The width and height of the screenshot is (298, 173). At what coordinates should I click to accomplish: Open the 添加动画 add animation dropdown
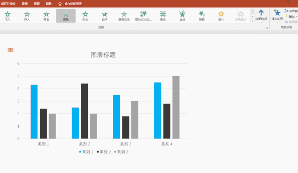tap(277, 16)
